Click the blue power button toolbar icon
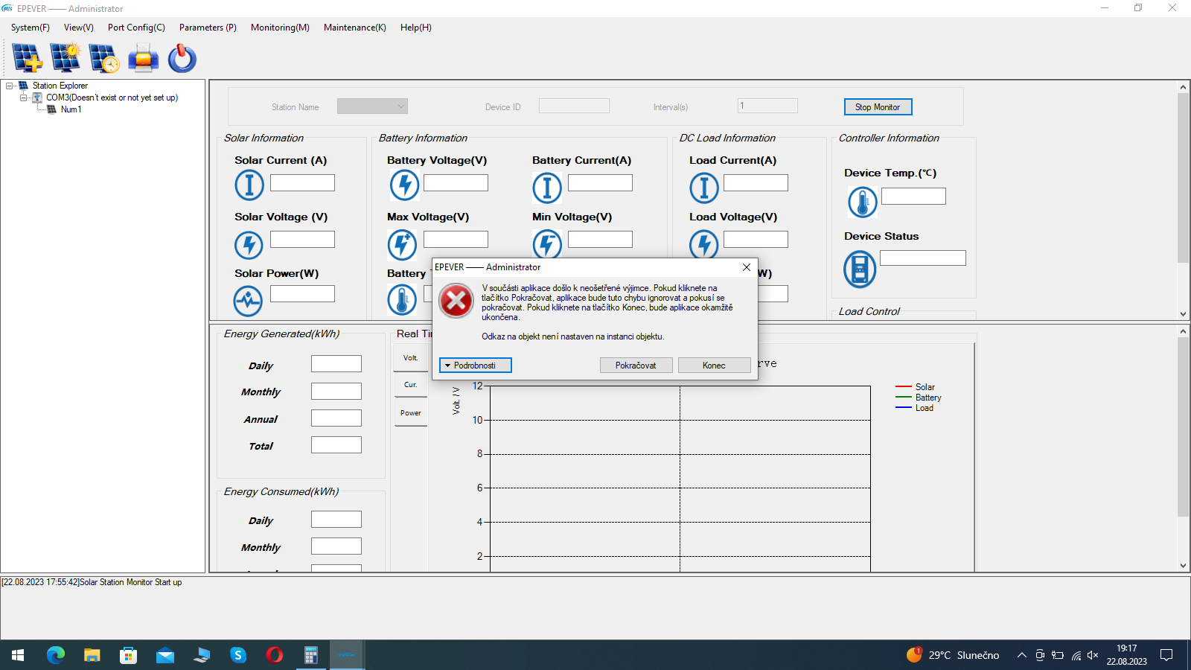Screen dimensions: 1191x670 (182, 58)
